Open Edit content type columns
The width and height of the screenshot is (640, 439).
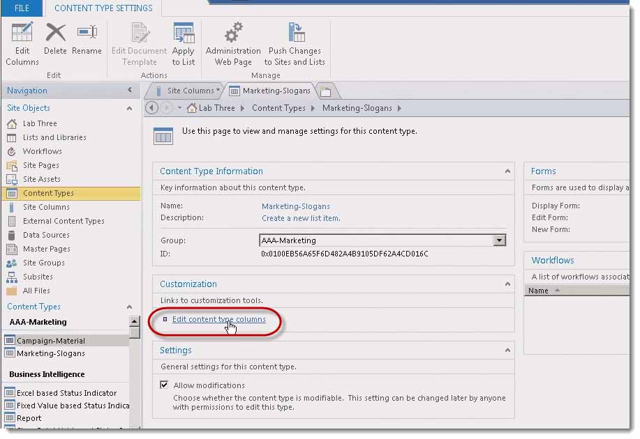coord(219,319)
